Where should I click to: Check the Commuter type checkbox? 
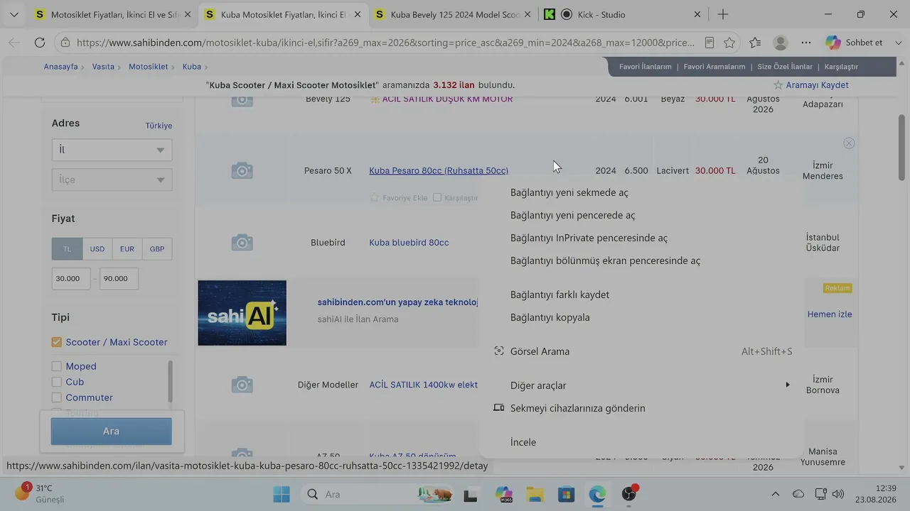tap(57, 397)
